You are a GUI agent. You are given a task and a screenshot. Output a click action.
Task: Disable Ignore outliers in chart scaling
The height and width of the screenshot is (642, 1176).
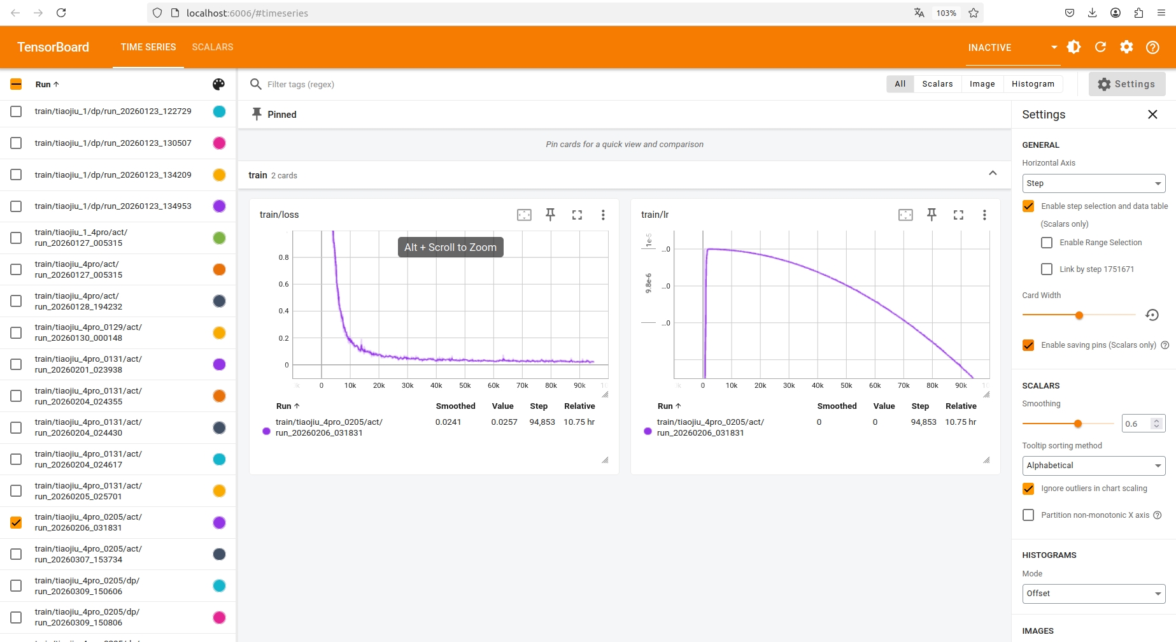coord(1028,489)
